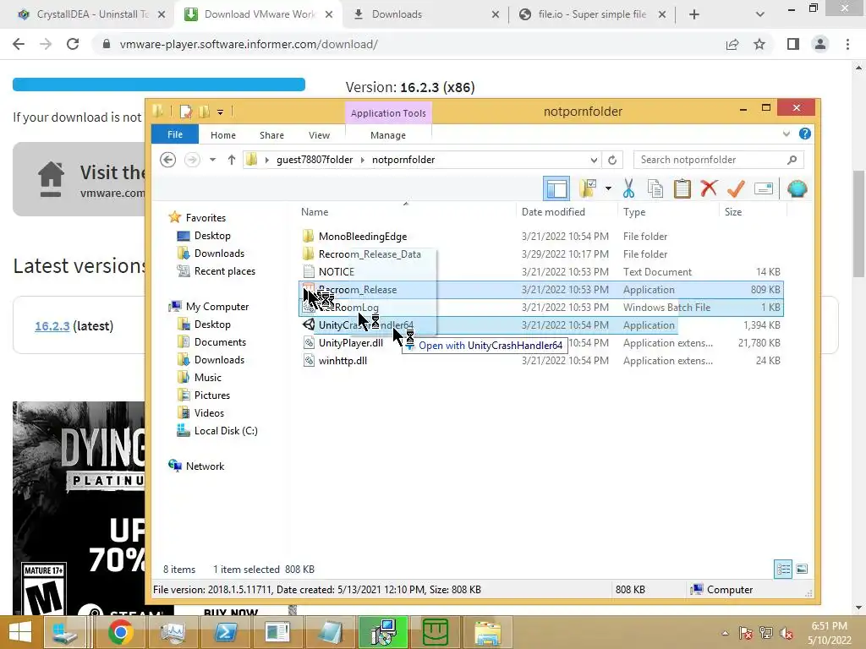The height and width of the screenshot is (649, 866).
Task: Share this page via Chrome share icon
Action: coord(732,44)
